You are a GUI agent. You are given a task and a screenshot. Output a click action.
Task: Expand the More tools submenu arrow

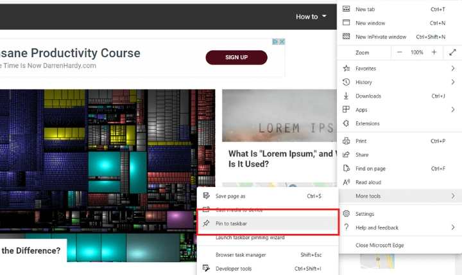(x=453, y=196)
